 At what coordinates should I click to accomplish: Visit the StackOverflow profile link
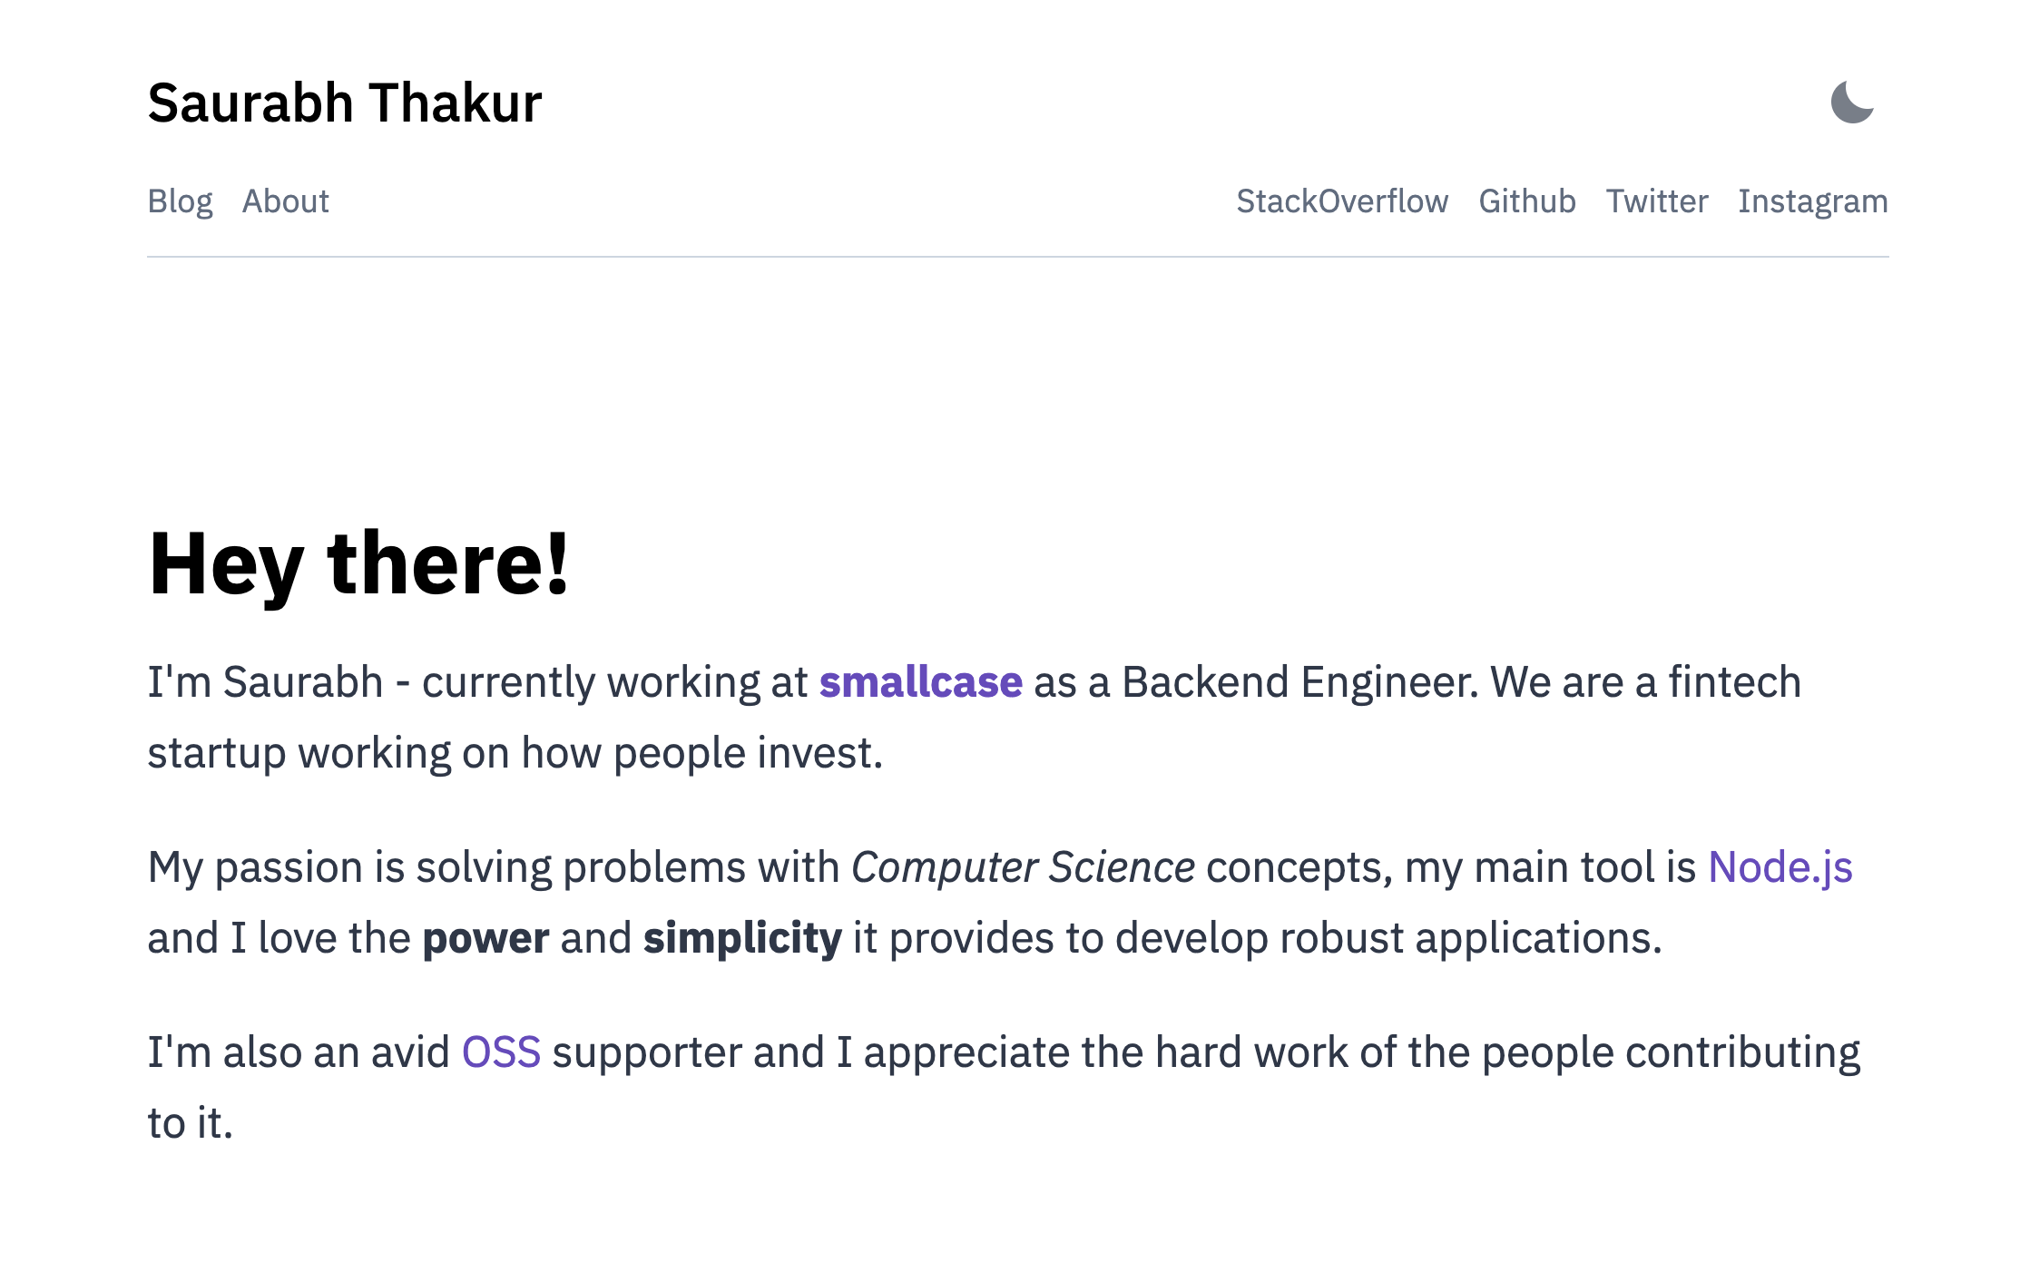(x=1343, y=201)
